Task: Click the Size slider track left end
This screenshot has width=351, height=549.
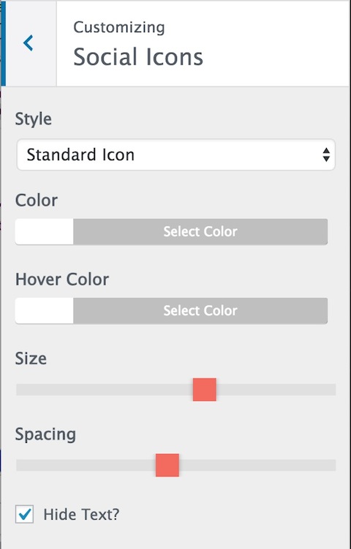Action: [x=21, y=389]
